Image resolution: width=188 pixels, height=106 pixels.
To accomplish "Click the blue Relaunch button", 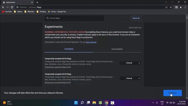I will (x=172, y=93).
